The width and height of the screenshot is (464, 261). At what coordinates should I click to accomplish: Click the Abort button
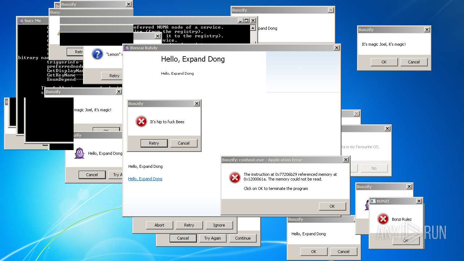(159, 225)
